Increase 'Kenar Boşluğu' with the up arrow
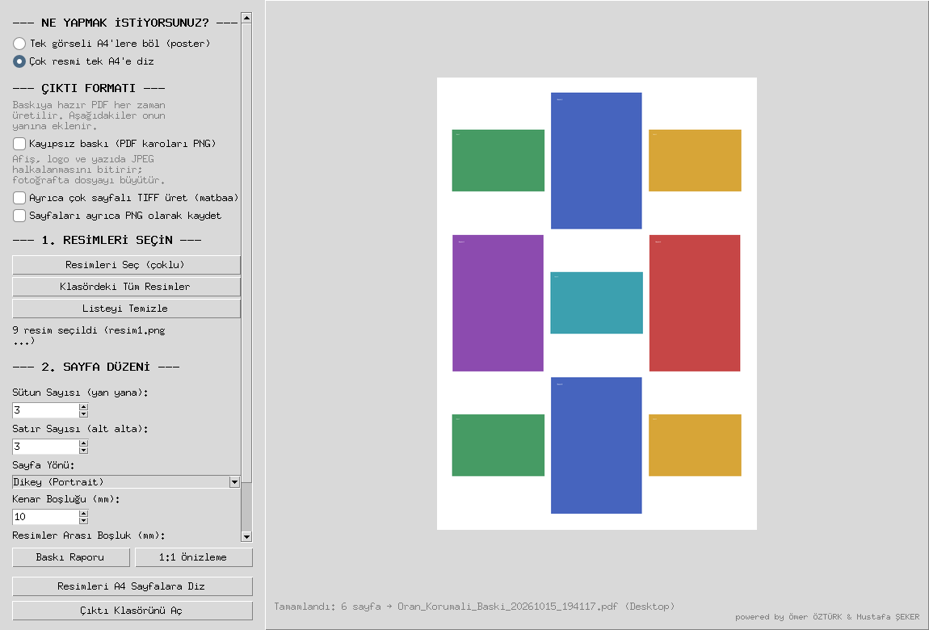The width and height of the screenshot is (929, 630). pyautogui.click(x=83, y=514)
